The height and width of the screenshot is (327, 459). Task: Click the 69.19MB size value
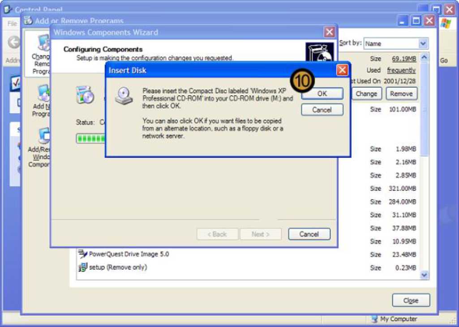(404, 59)
